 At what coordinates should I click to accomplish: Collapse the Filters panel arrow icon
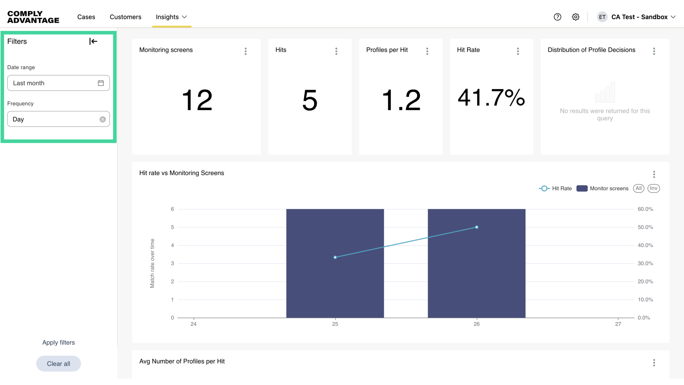[x=93, y=41]
